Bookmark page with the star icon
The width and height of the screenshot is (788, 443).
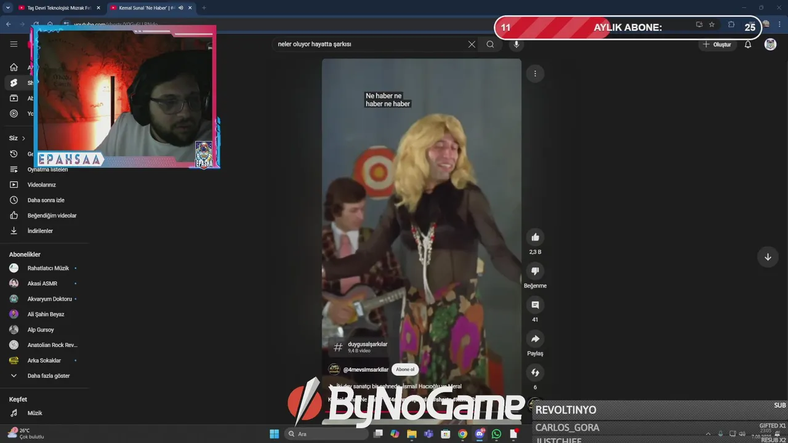pos(712,25)
